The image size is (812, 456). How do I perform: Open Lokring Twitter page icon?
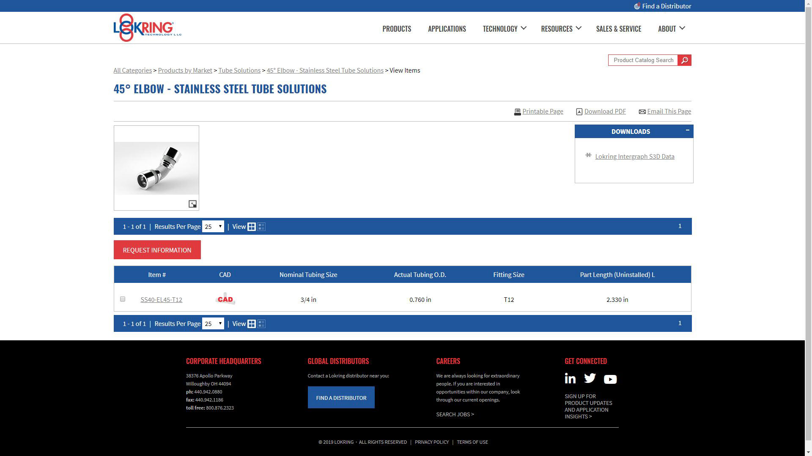[x=590, y=379]
